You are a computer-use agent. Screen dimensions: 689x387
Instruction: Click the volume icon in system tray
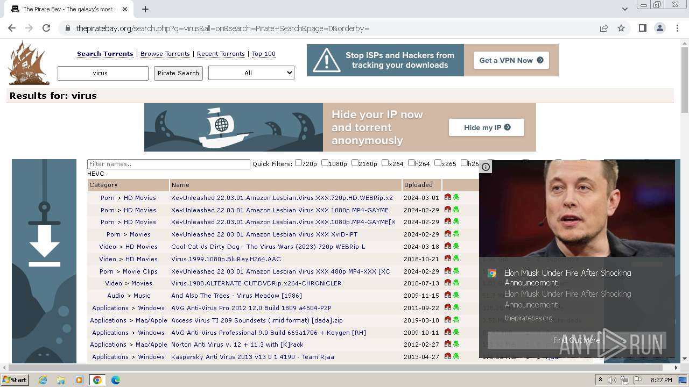point(613,380)
